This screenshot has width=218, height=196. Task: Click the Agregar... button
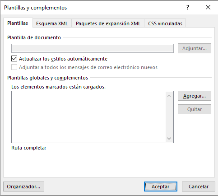195,96
